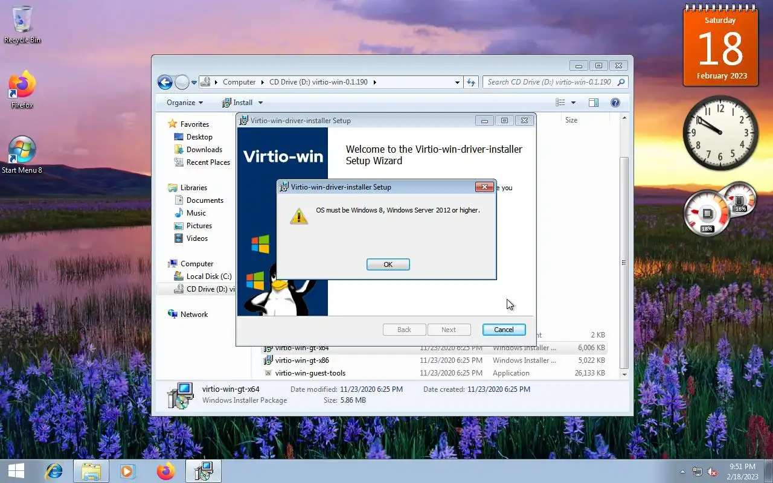773x483 pixels.
Task: Select the virtio-win-gt-x86 file
Action: click(302, 360)
